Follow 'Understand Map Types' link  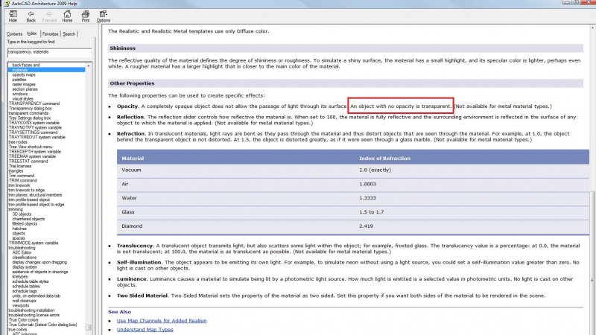[x=145, y=329]
